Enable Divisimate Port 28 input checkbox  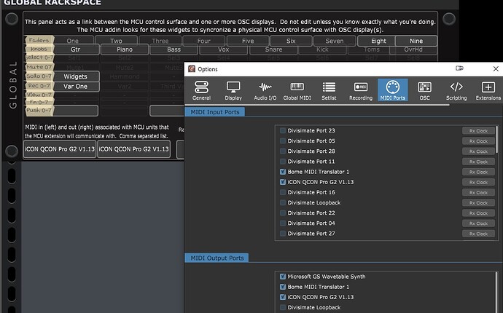(x=283, y=151)
